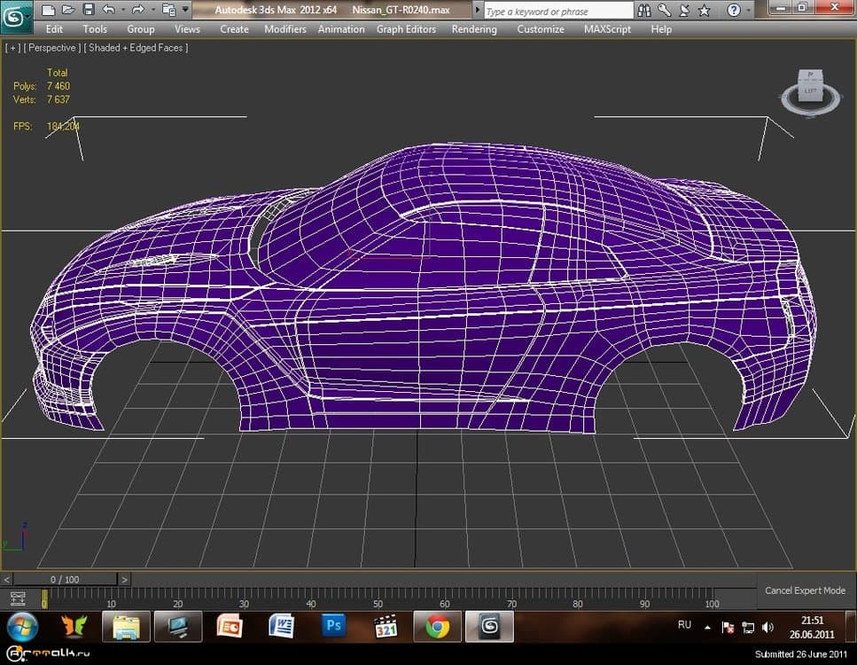Click the star Favorites icon
Screen dimensions: 857x665
(704, 11)
